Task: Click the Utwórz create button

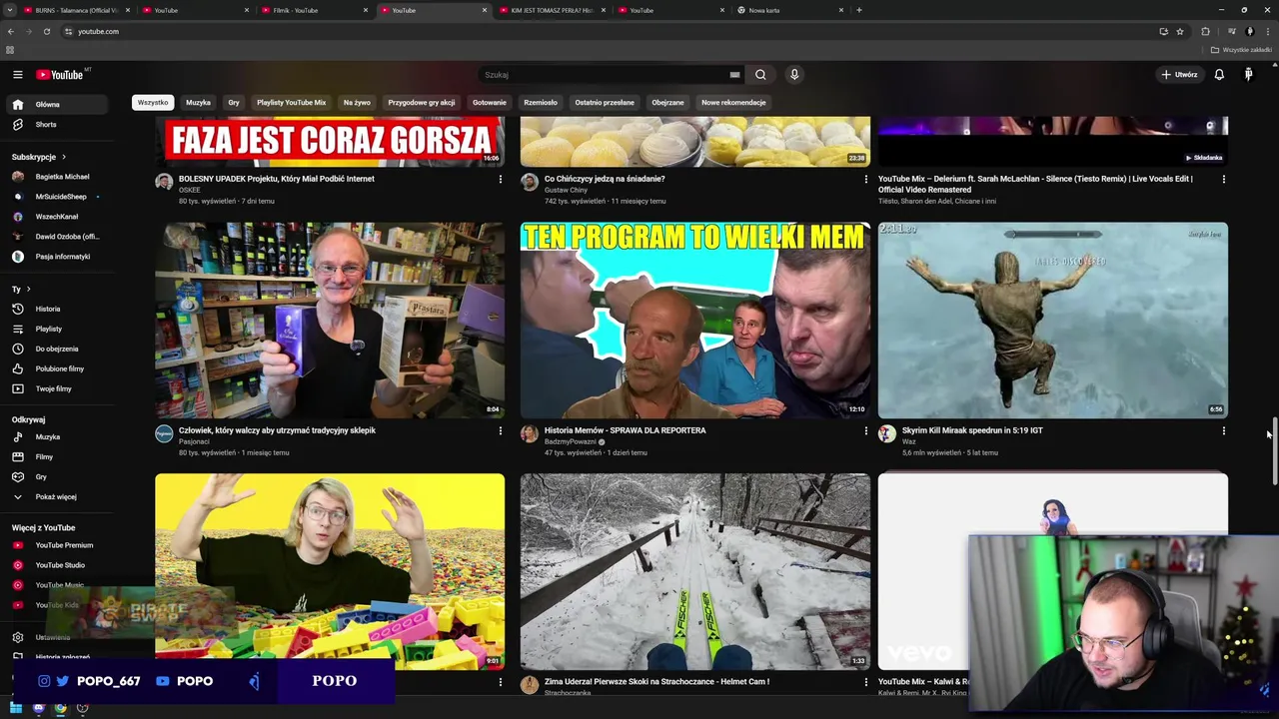Action: [x=1179, y=75]
